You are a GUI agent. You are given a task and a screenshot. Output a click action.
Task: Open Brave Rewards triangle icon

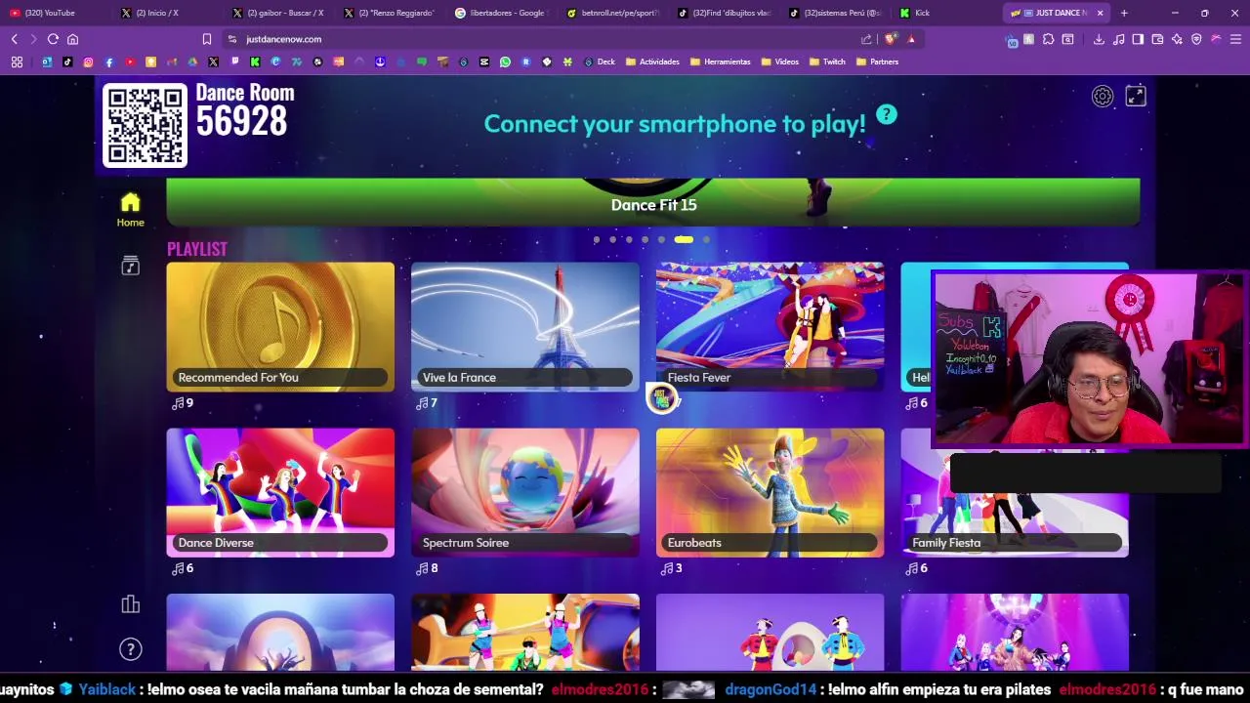(911, 39)
